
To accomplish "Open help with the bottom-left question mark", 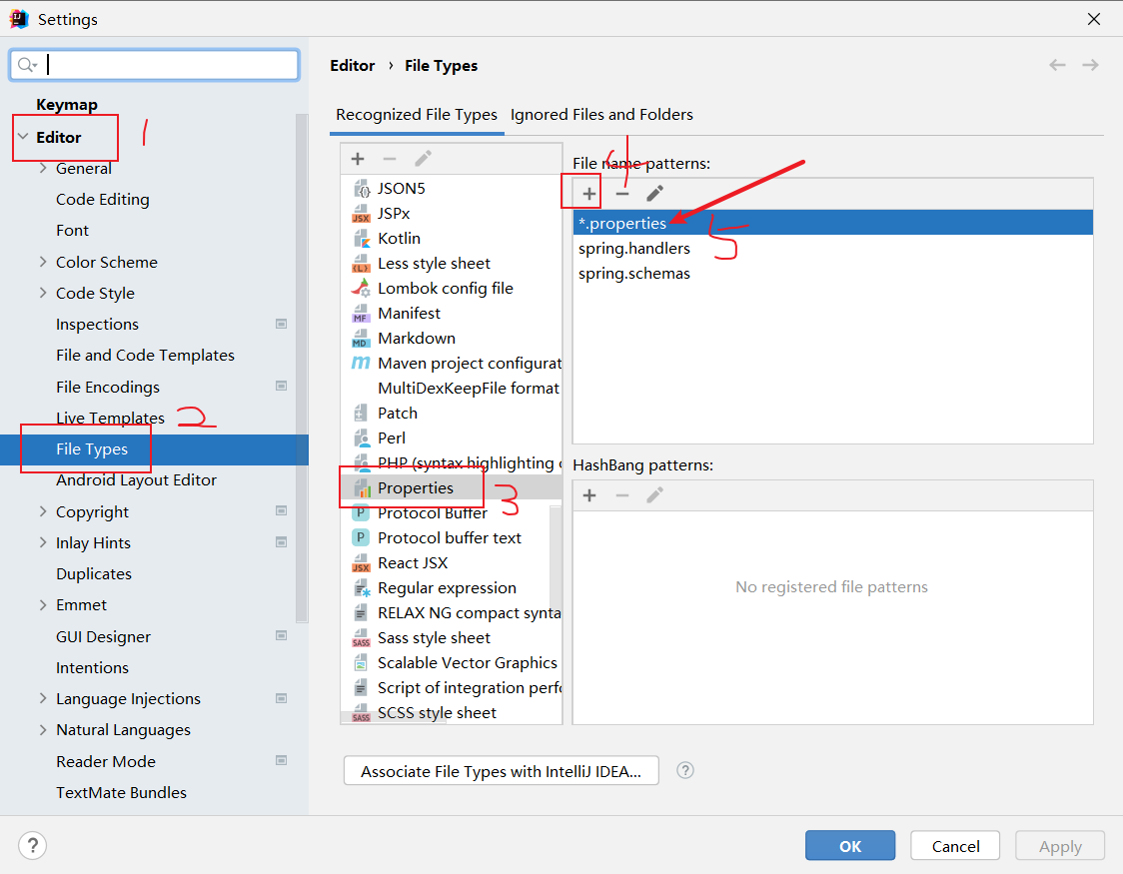I will 32,845.
